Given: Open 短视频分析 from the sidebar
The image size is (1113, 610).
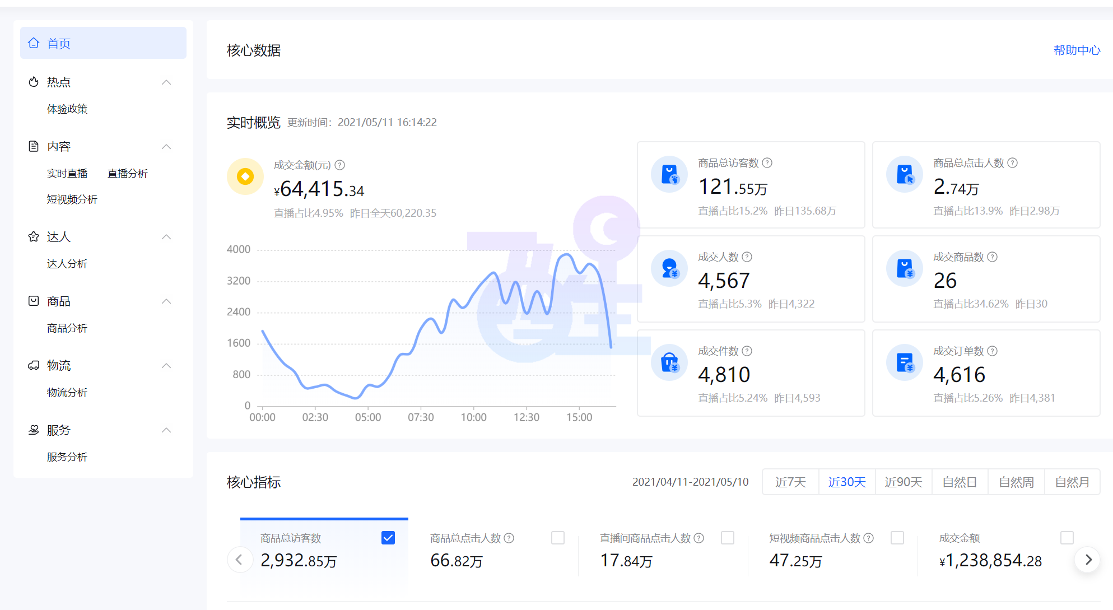Looking at the screenshot, I should [x=72, y=199].
